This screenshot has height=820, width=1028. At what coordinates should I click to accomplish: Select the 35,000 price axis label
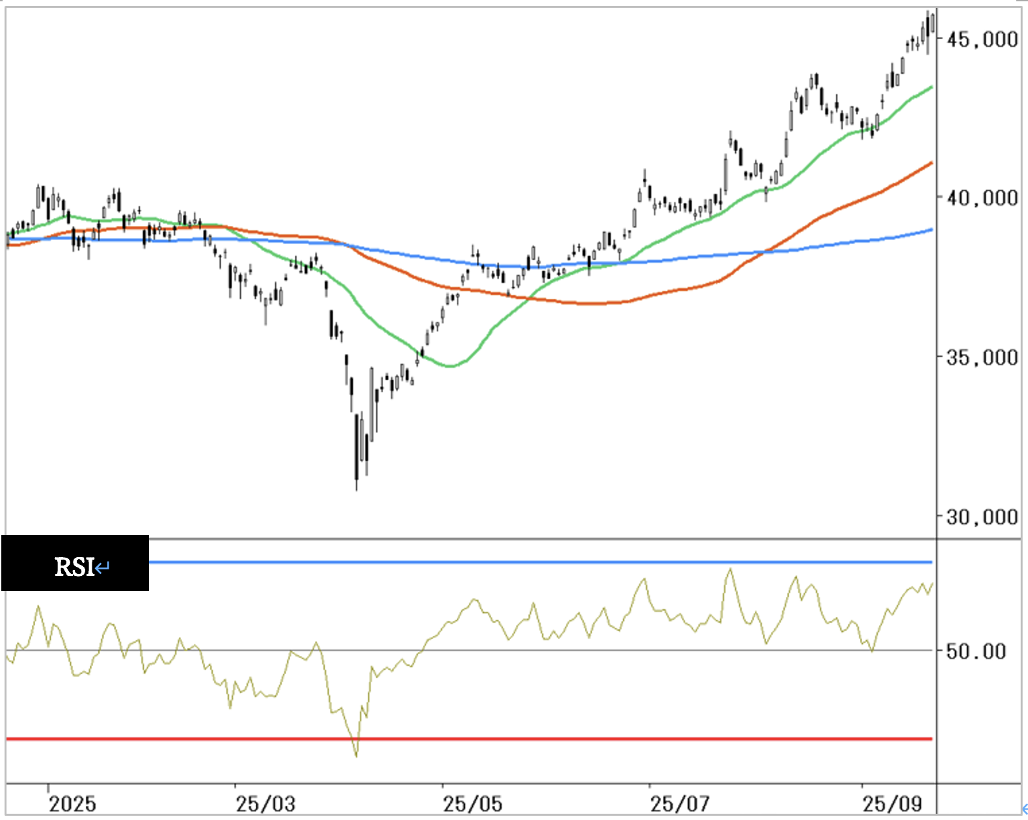click(982, 357)
